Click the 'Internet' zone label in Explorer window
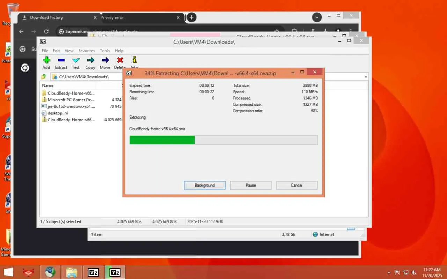The height and width of the screenshot is (279, 447). [x=327, y=234]
